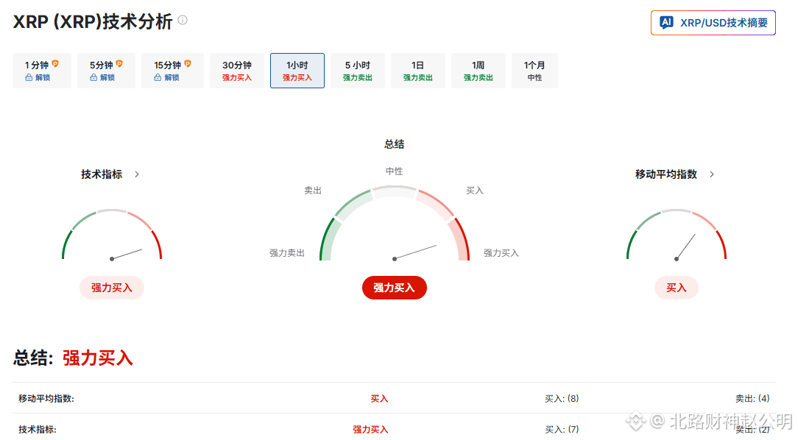Click the 卖出 label on center gauge
This screenshot has height=440, width=798.
coord(313,191)
